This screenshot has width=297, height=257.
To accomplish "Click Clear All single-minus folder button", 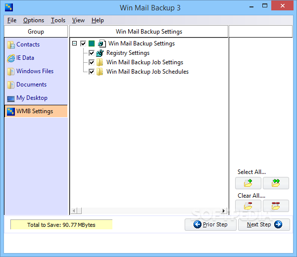I will coord(248,206).
